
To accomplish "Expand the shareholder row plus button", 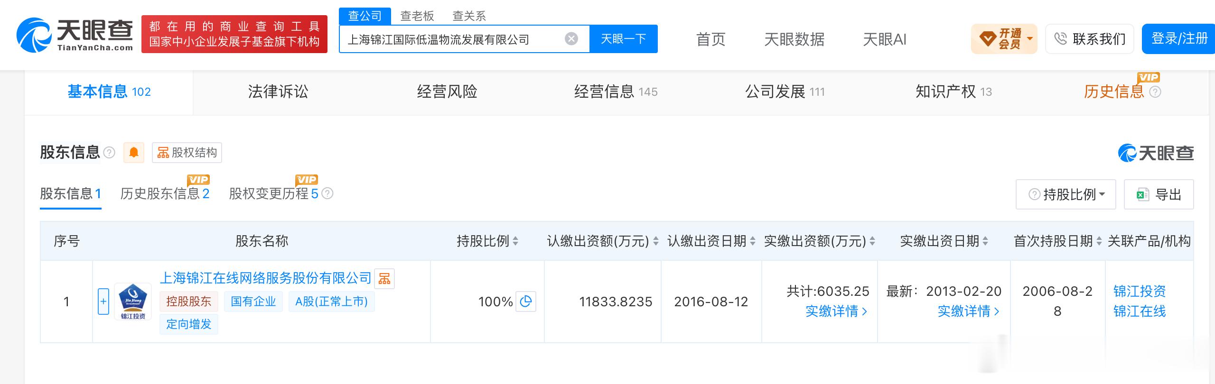I will [x=103, y=302].
